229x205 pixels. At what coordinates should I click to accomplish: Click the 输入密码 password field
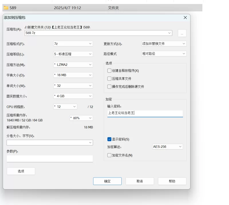tap(145, 113)
